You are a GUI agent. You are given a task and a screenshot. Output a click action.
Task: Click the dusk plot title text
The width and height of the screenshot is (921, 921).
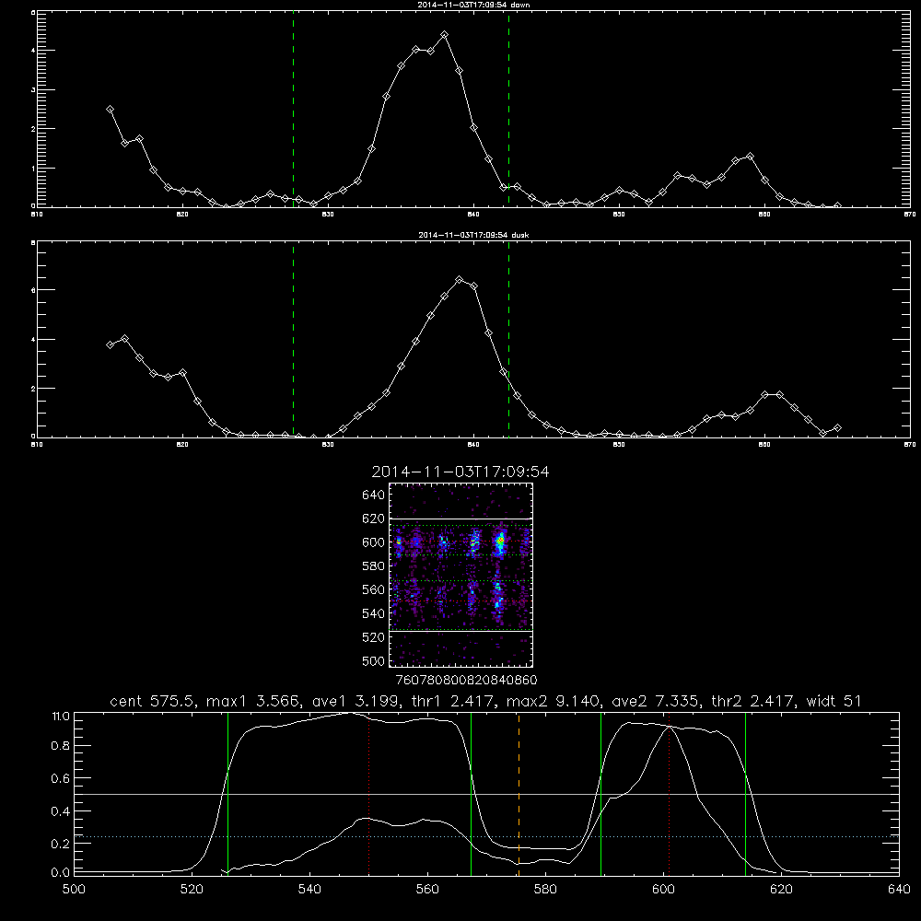(473, 235)
